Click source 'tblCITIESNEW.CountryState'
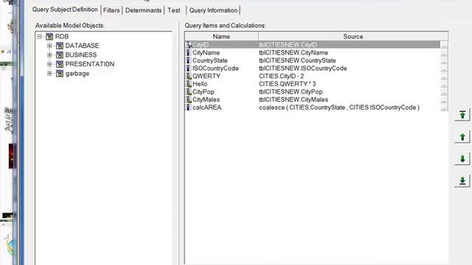 [x=297, y=60]
